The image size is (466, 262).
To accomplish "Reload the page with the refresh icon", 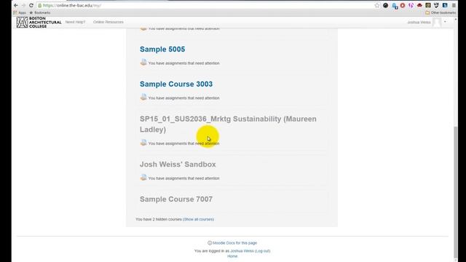I will [31, 5].
